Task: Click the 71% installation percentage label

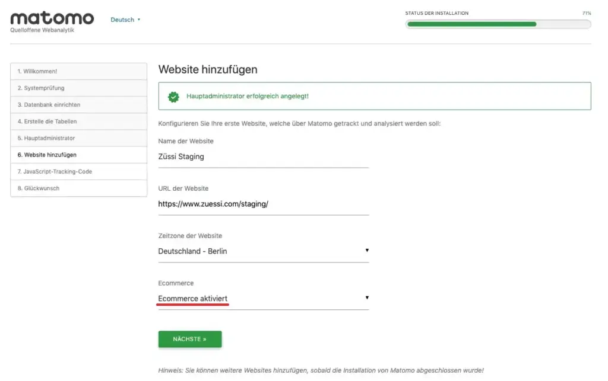Action: [x=587, y=13]
